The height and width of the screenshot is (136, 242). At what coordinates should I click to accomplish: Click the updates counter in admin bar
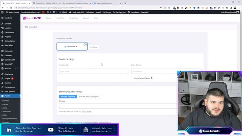coord(49,12)
